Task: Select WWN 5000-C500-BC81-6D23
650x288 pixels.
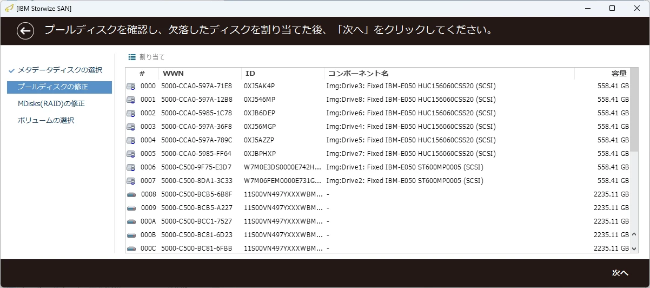Action: pos(196,235)
